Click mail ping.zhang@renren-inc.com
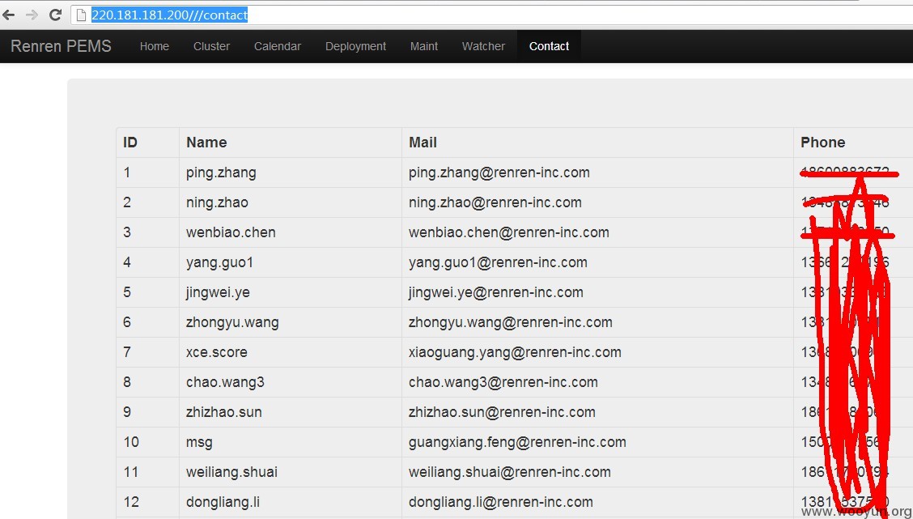The height and width of the screenshot is (519, 913). [x=499, y=173]
